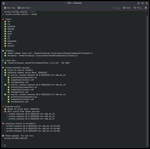Click the command text 'proton_fsr403_rebuild --check' at the prompt
The height and width of the screenshot is (149, 150).
[20, 12]
